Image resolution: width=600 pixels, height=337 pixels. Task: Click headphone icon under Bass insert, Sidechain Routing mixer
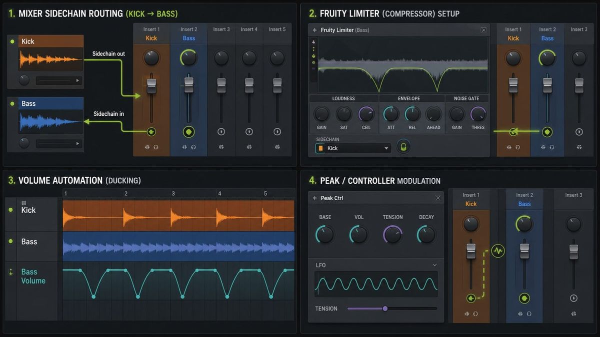point(193,147)
